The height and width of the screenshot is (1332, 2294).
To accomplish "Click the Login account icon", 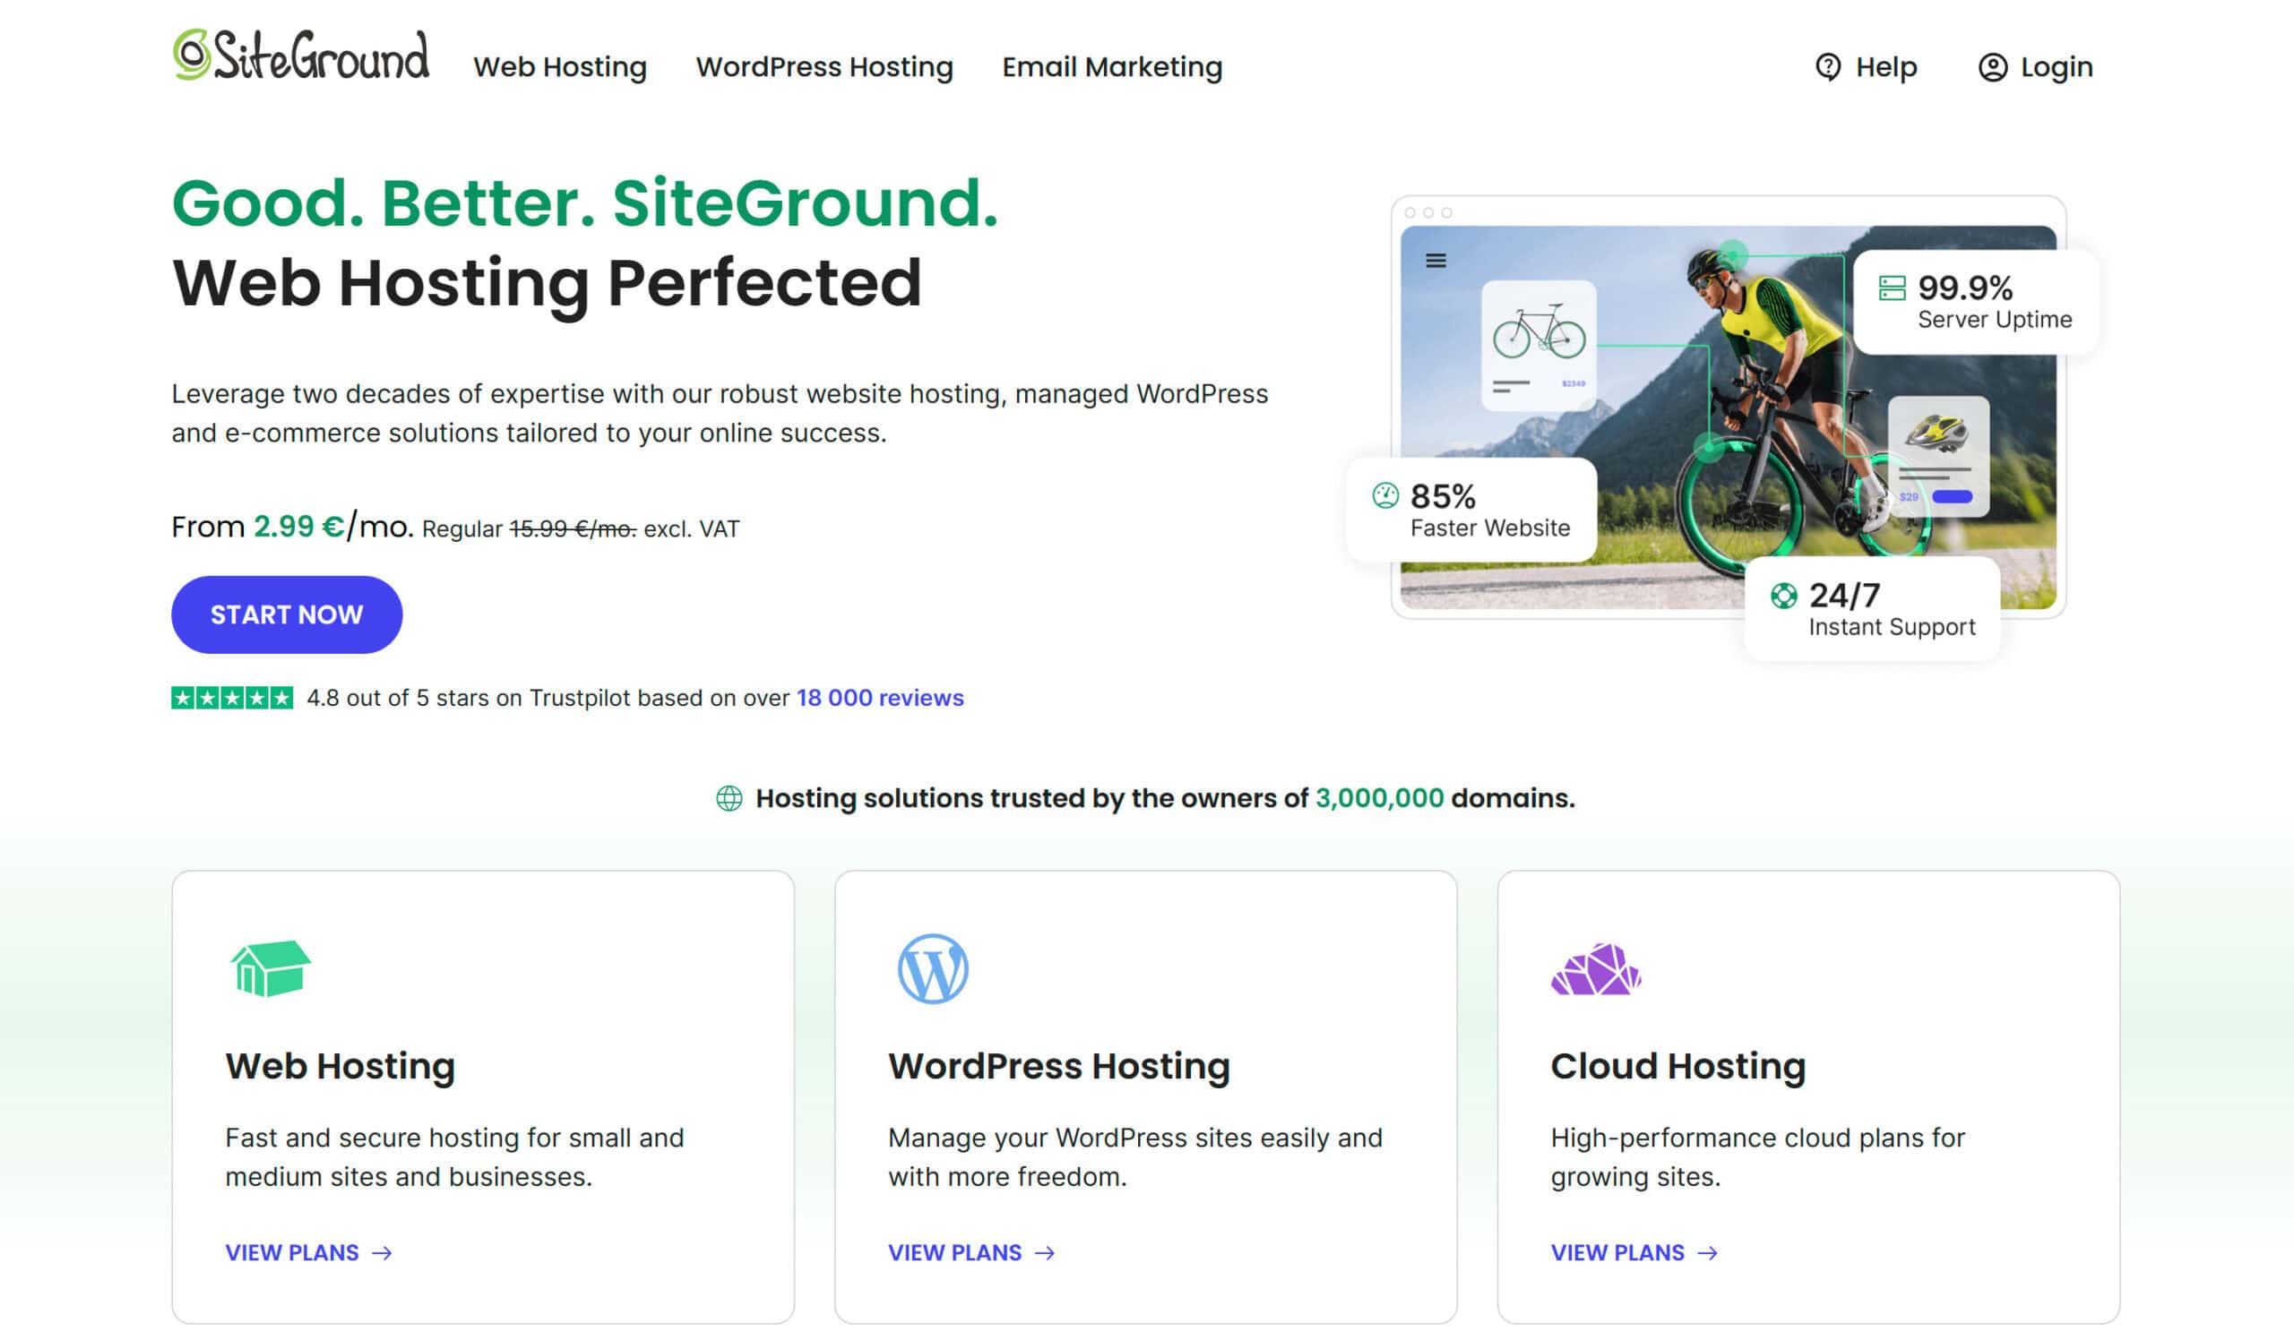I will point(1992,65).
